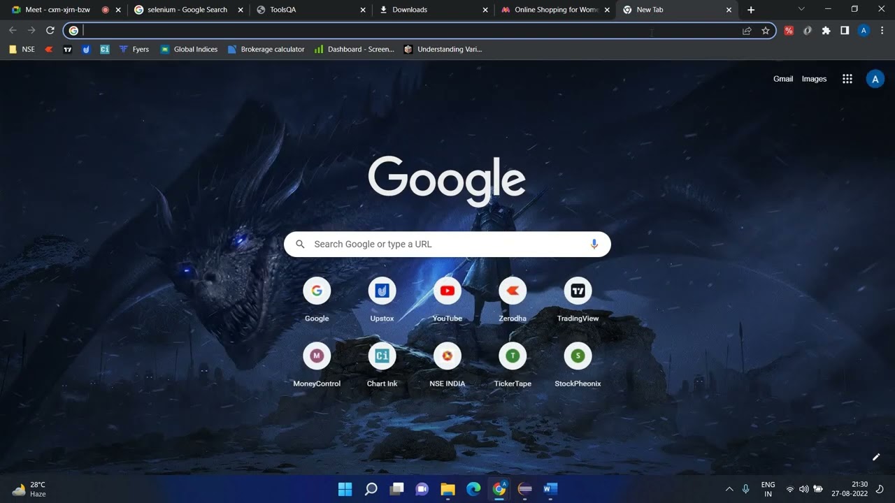895x503 pixels.
Task: Launch Microsoft Edge from the taskbar
Action: pos(473,489)
